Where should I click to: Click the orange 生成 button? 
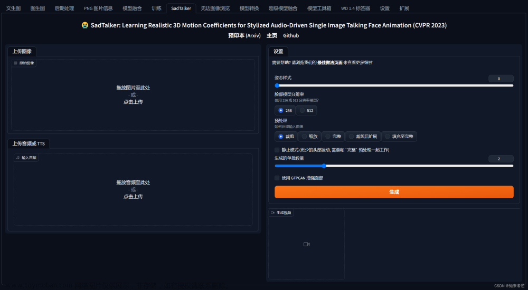point(394,192)
